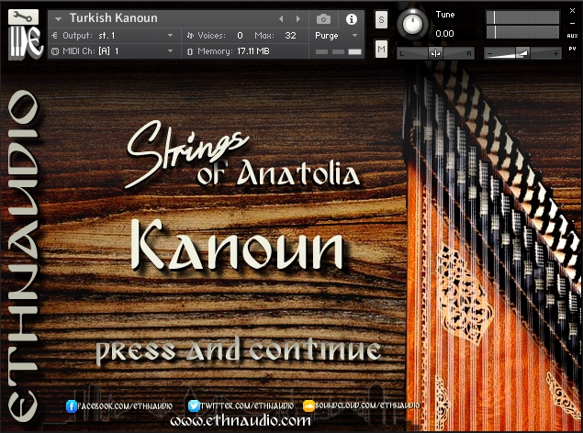This screenshot has height=433, width=583.
Task: Adjust the Tune knob
Action: (412, 24)
